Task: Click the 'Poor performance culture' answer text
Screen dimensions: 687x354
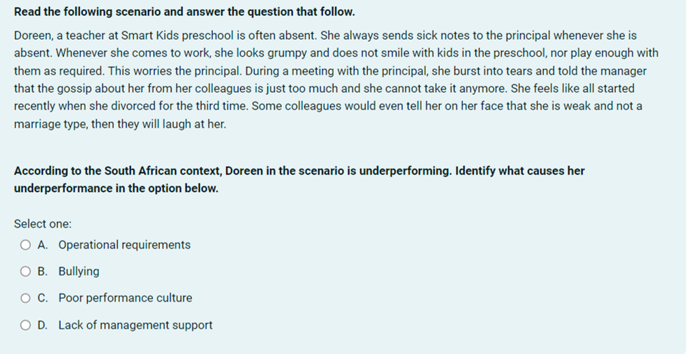Action: [x=125, y=298]
